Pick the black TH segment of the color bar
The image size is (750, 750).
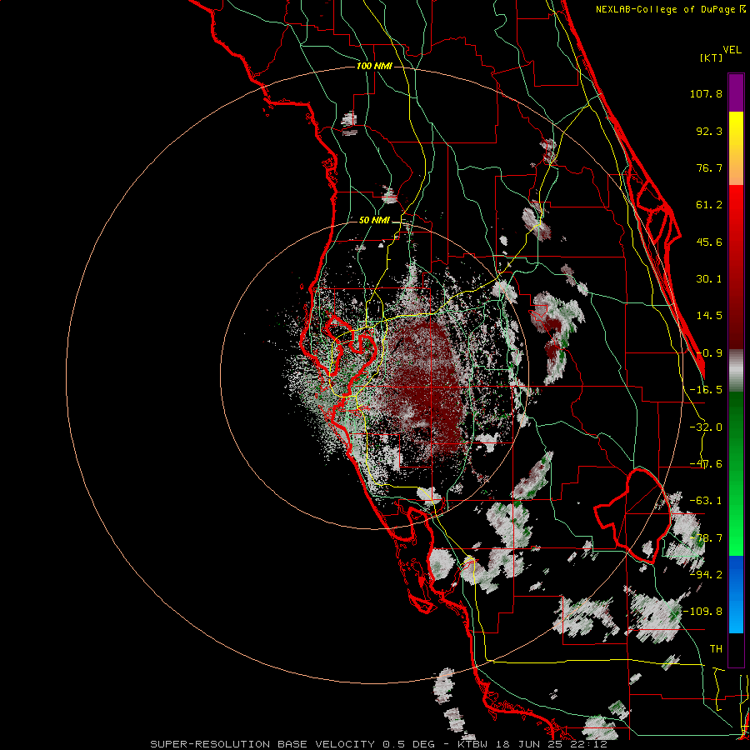[736, 649]
